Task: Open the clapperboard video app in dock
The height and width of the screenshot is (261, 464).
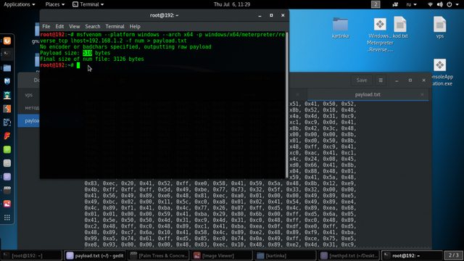Action: pyautogui.click(x=7, y=190)
